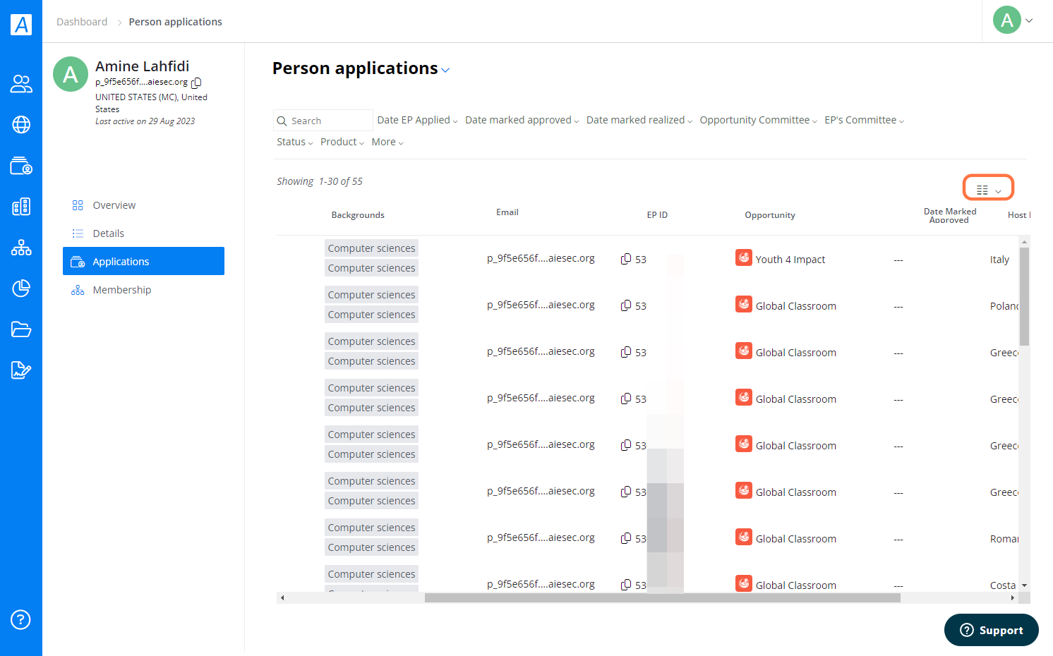
Task: Click Amine Lahfidi's profile avatar
Action: coord(71,74)
